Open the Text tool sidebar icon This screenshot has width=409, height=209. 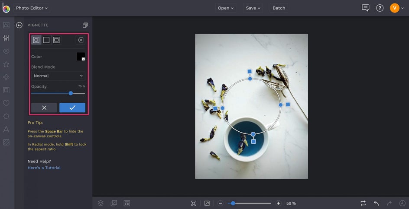click(x=6, y=129)
